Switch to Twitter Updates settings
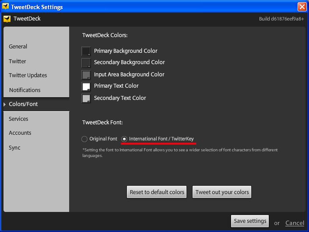The height and width of the screenshot is (232, 309). [x=28, y=75]
